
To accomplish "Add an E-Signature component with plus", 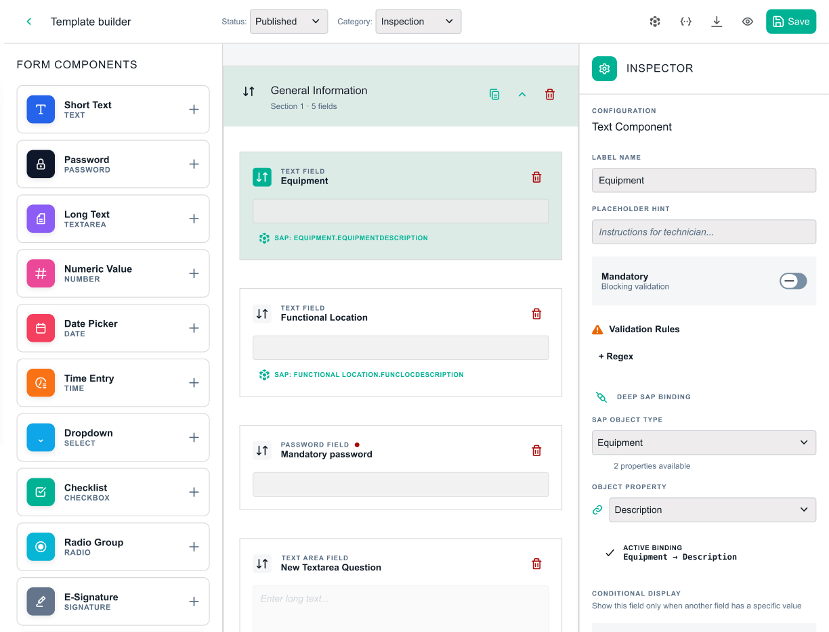I will [194, 602].
